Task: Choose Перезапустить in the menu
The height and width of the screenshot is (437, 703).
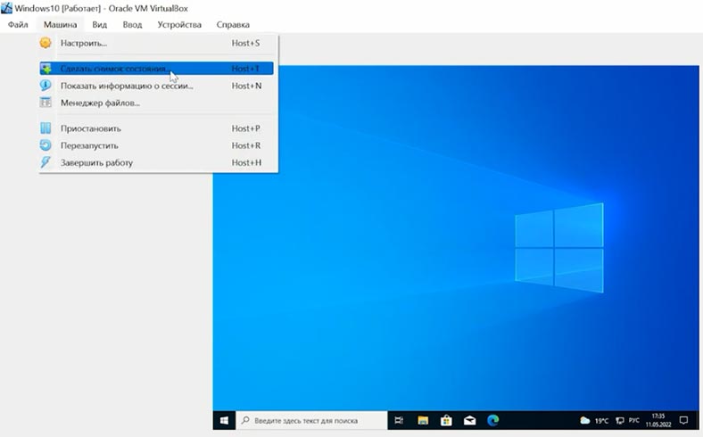Action: coord(156,145)
